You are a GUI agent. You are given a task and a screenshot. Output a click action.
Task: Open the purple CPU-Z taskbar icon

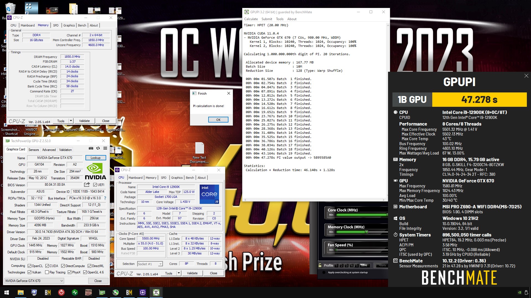[x=143, y=292]
